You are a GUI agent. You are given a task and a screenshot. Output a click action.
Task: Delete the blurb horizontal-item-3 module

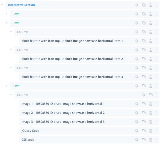[x=151, y=77]
